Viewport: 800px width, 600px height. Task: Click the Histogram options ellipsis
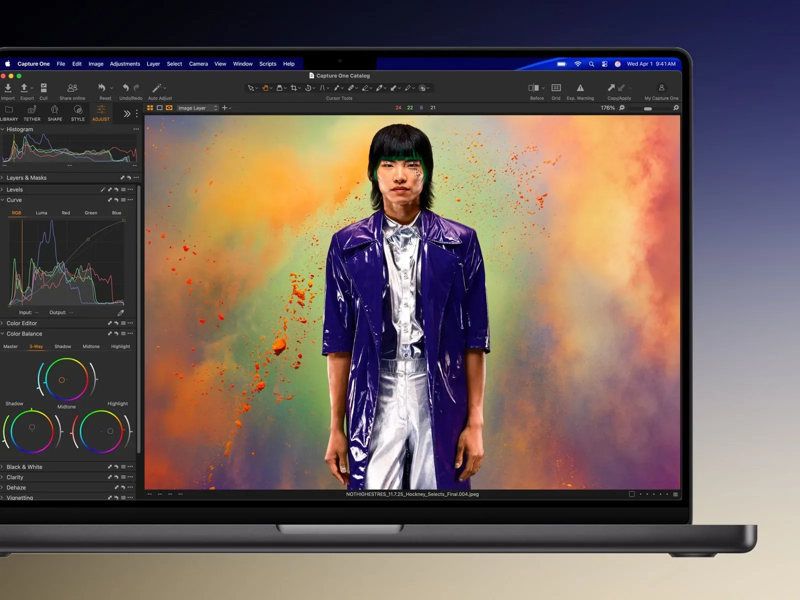(x=136, y=129)
